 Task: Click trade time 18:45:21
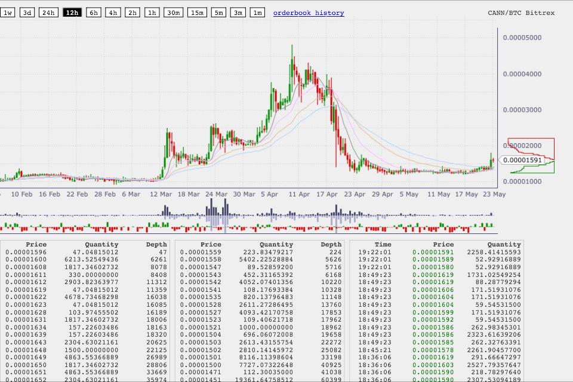(x=375, y=350)
